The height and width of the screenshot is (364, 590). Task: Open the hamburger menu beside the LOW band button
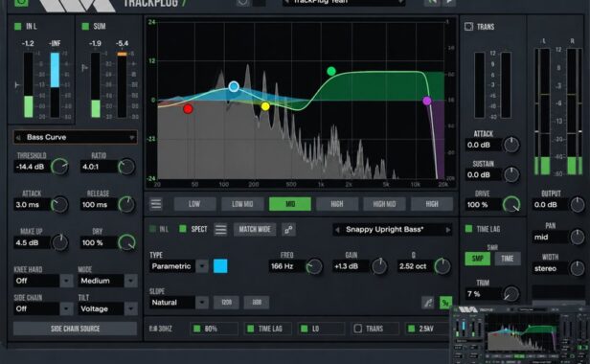tap(156, 204)
